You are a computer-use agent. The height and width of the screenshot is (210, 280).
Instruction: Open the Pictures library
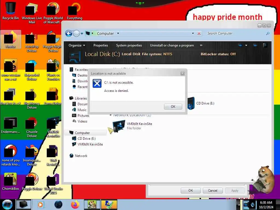point(81,116)
